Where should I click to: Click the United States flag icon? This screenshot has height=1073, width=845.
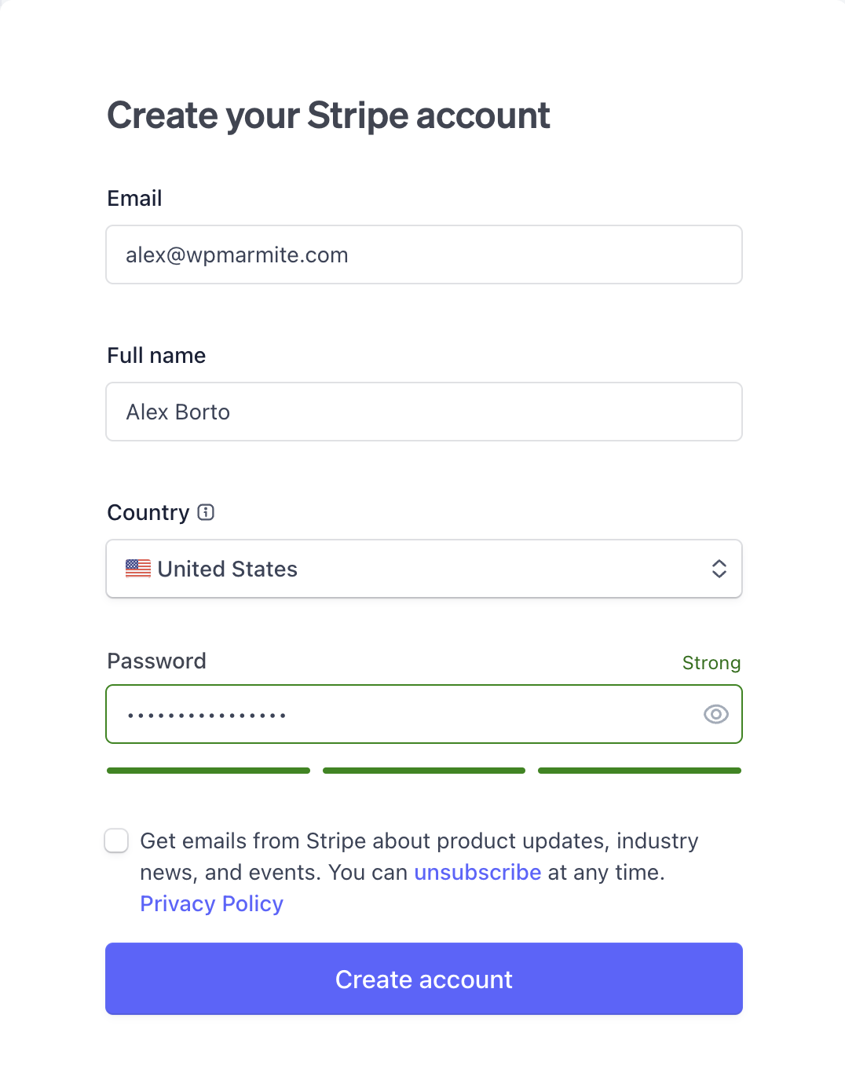click(138, 568)
